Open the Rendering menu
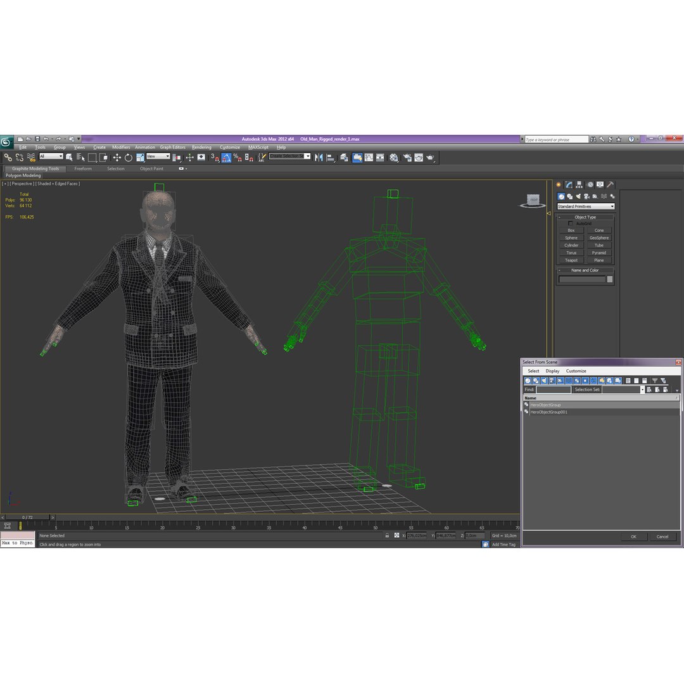The width and height of the screenshot is (684, 684). click(201, 148)
